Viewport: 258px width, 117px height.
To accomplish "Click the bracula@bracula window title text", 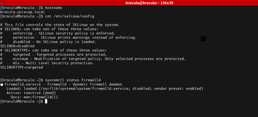I will point(149,3).
